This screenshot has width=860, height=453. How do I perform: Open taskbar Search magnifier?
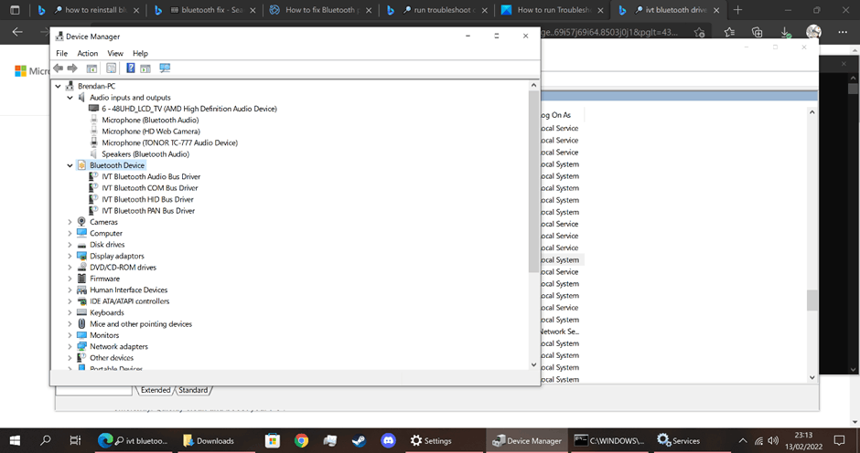[x=46, y=440]
